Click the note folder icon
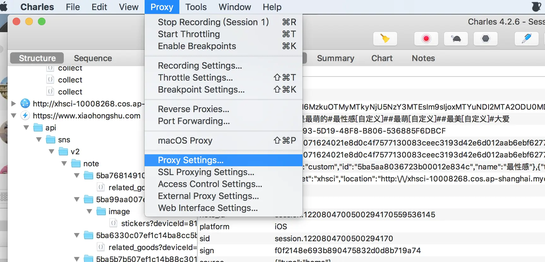The height and width of the screenshot is (262, 545). point(76,163)
